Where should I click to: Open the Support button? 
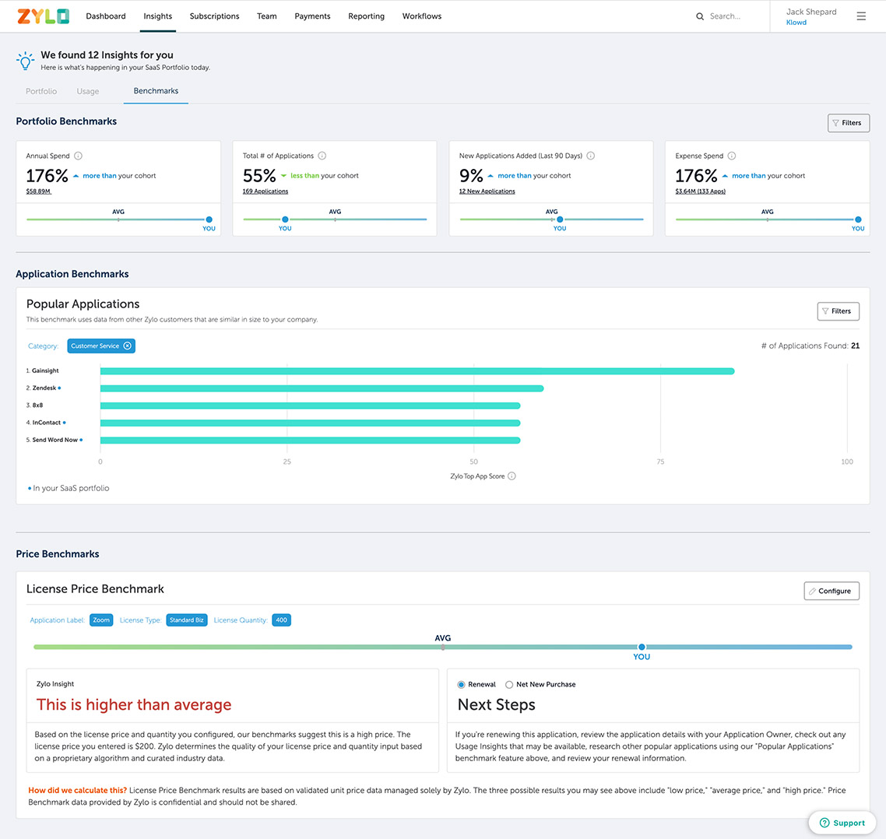tap(842, 823)
